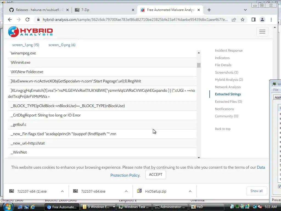Image resolution: width=281 pixels, height=211 pixels.
Task: Accept the cookie notice
Action: (156, 174)
